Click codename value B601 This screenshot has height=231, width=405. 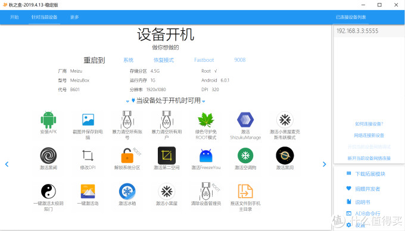coord(75,89)
